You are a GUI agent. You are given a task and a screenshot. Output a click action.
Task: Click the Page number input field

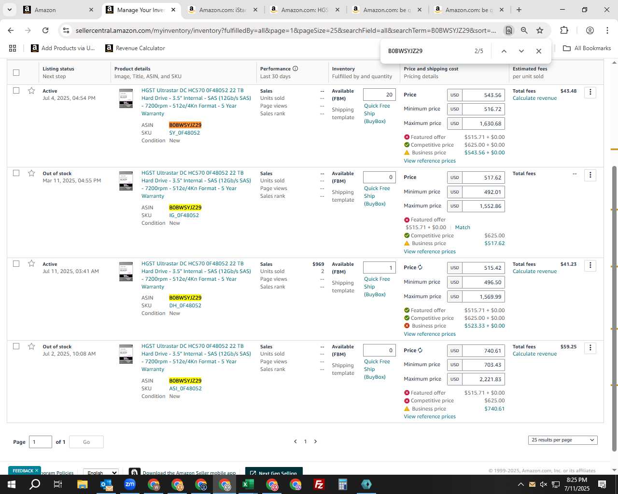(41, 442)
